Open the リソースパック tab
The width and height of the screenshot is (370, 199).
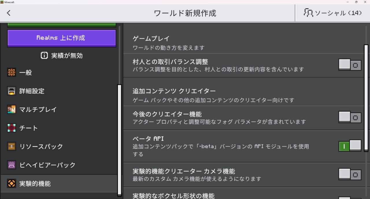[x=59, y=147]
